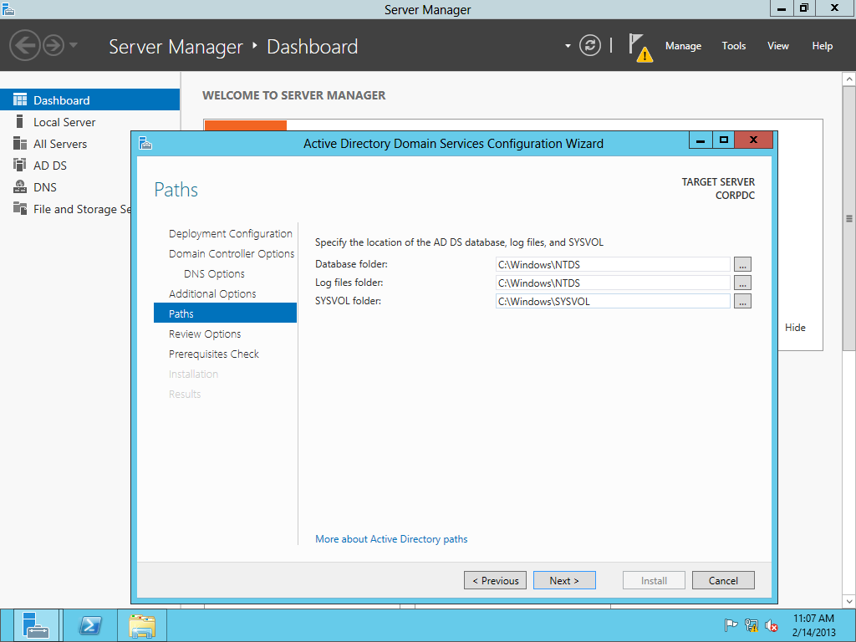
Task: Open the Local Server page in sidebar
Action: (64, 122)
